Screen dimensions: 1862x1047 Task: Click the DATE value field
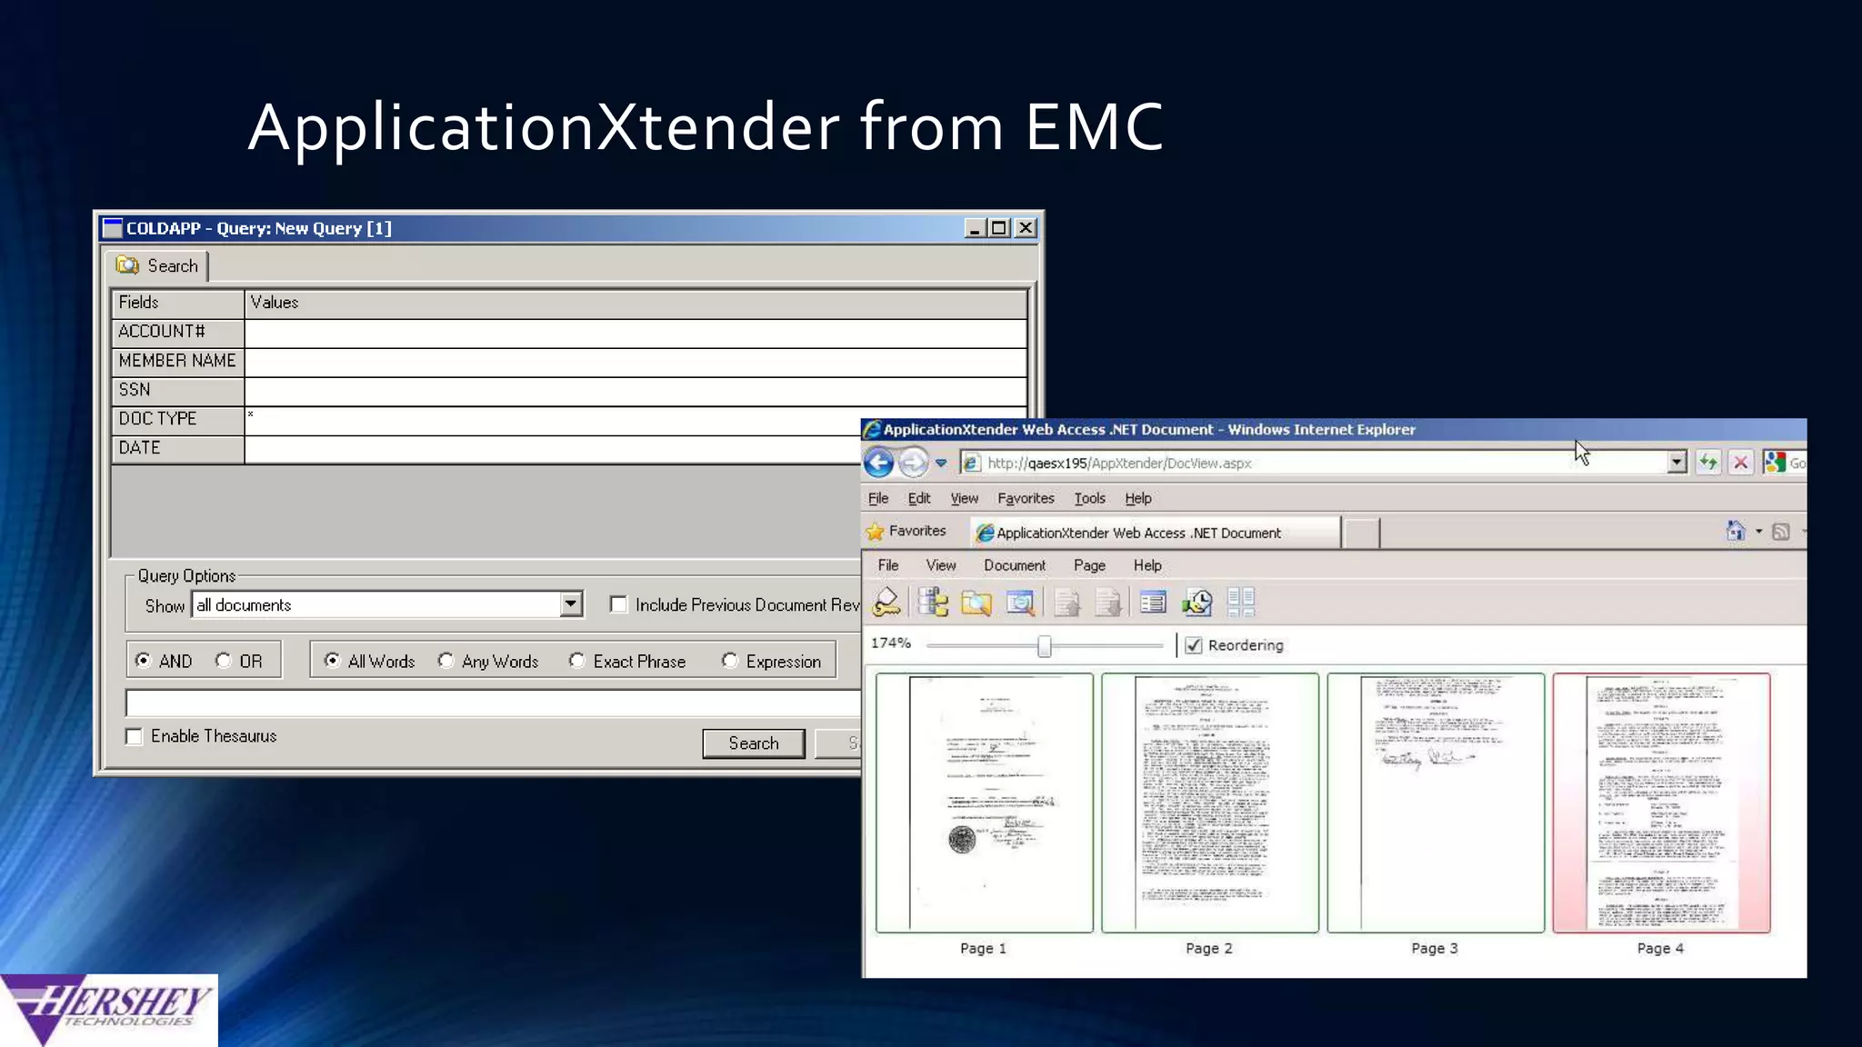553,449
